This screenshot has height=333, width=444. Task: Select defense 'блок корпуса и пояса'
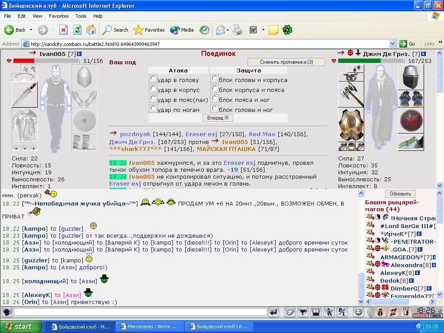(x=215, y=88)
